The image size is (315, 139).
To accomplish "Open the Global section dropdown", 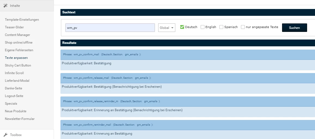I will [x=166, y=28].
